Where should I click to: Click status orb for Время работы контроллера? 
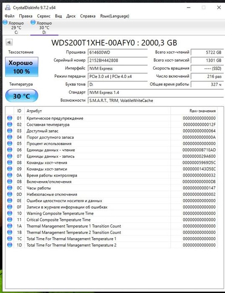pyautogui.click(x=10, y=175)
